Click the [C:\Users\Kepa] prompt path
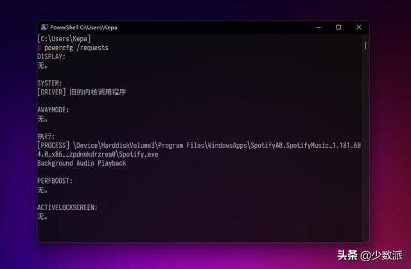 click(64, 39)
